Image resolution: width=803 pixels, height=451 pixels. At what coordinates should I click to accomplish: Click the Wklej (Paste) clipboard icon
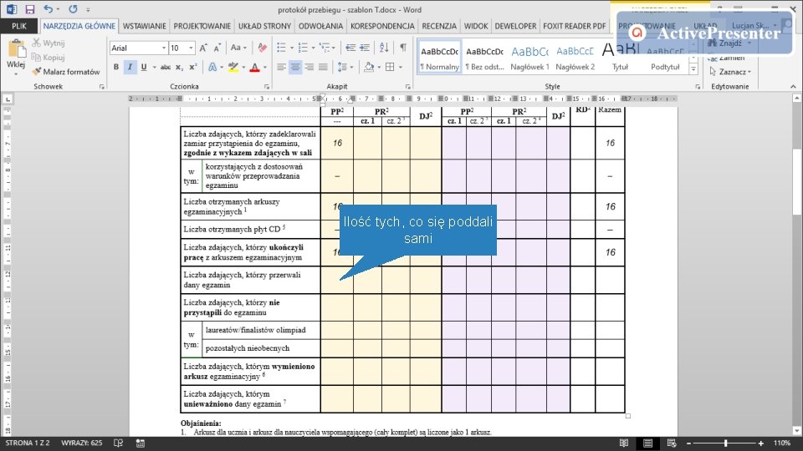point(17,49)
